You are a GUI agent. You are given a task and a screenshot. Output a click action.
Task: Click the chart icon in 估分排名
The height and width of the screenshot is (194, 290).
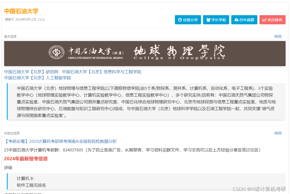tap(264, 20)
